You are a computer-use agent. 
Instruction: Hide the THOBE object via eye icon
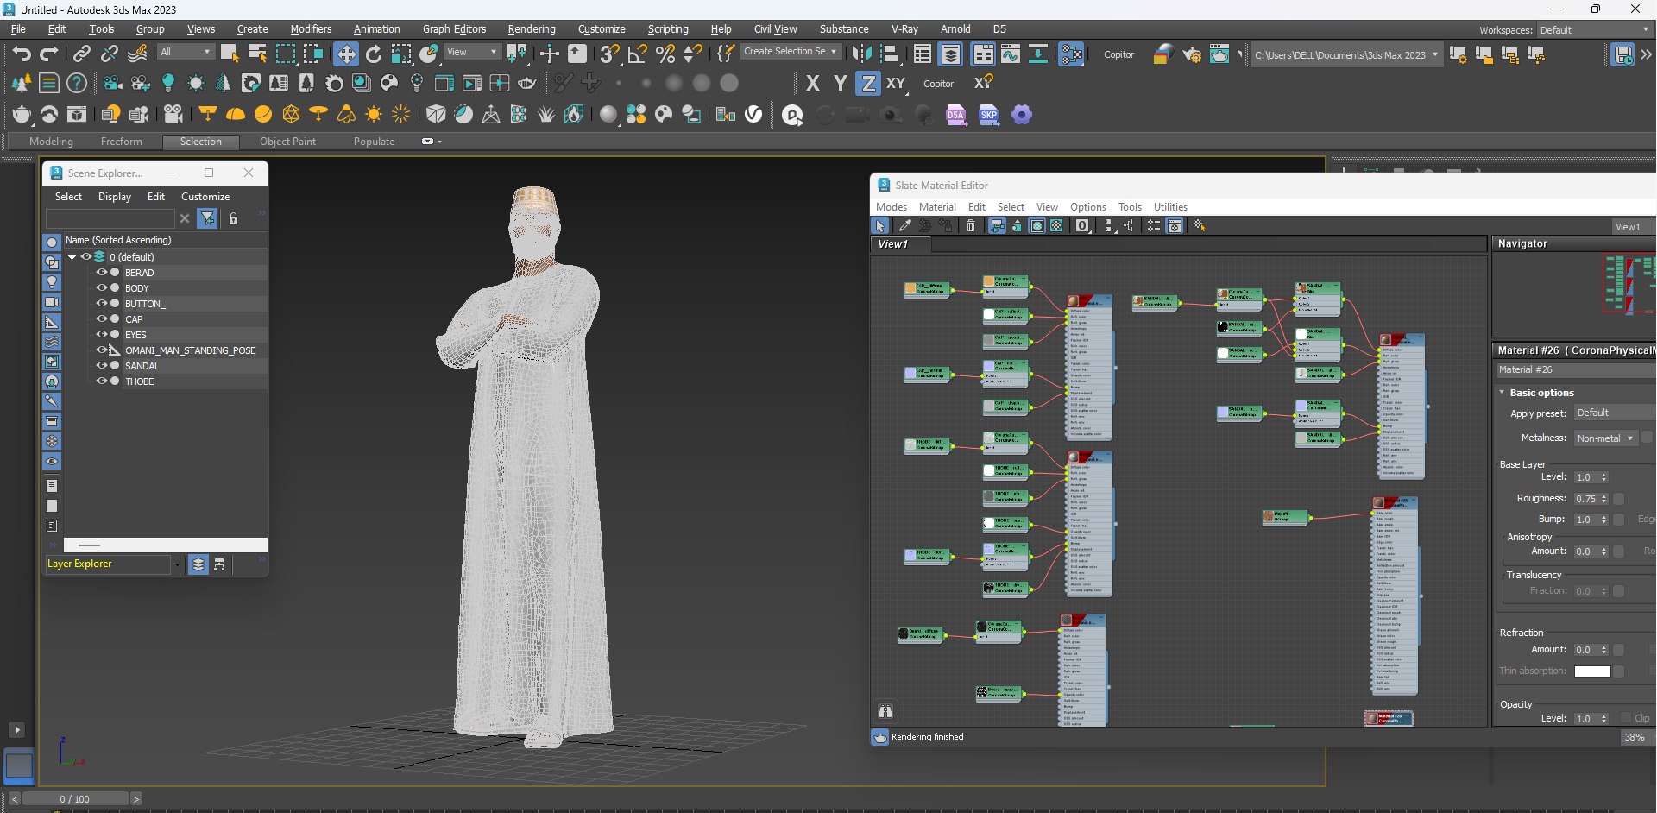coord(102,381)
